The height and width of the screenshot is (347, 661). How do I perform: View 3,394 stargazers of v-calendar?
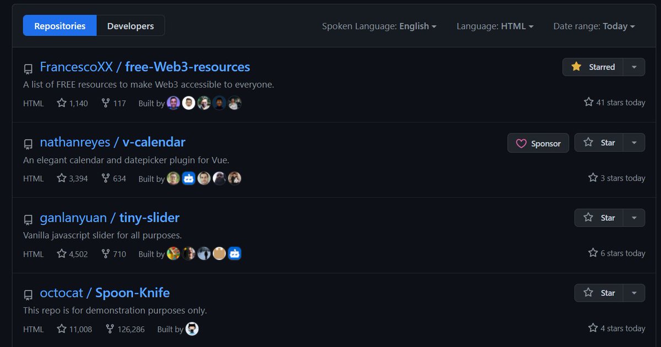72,178
